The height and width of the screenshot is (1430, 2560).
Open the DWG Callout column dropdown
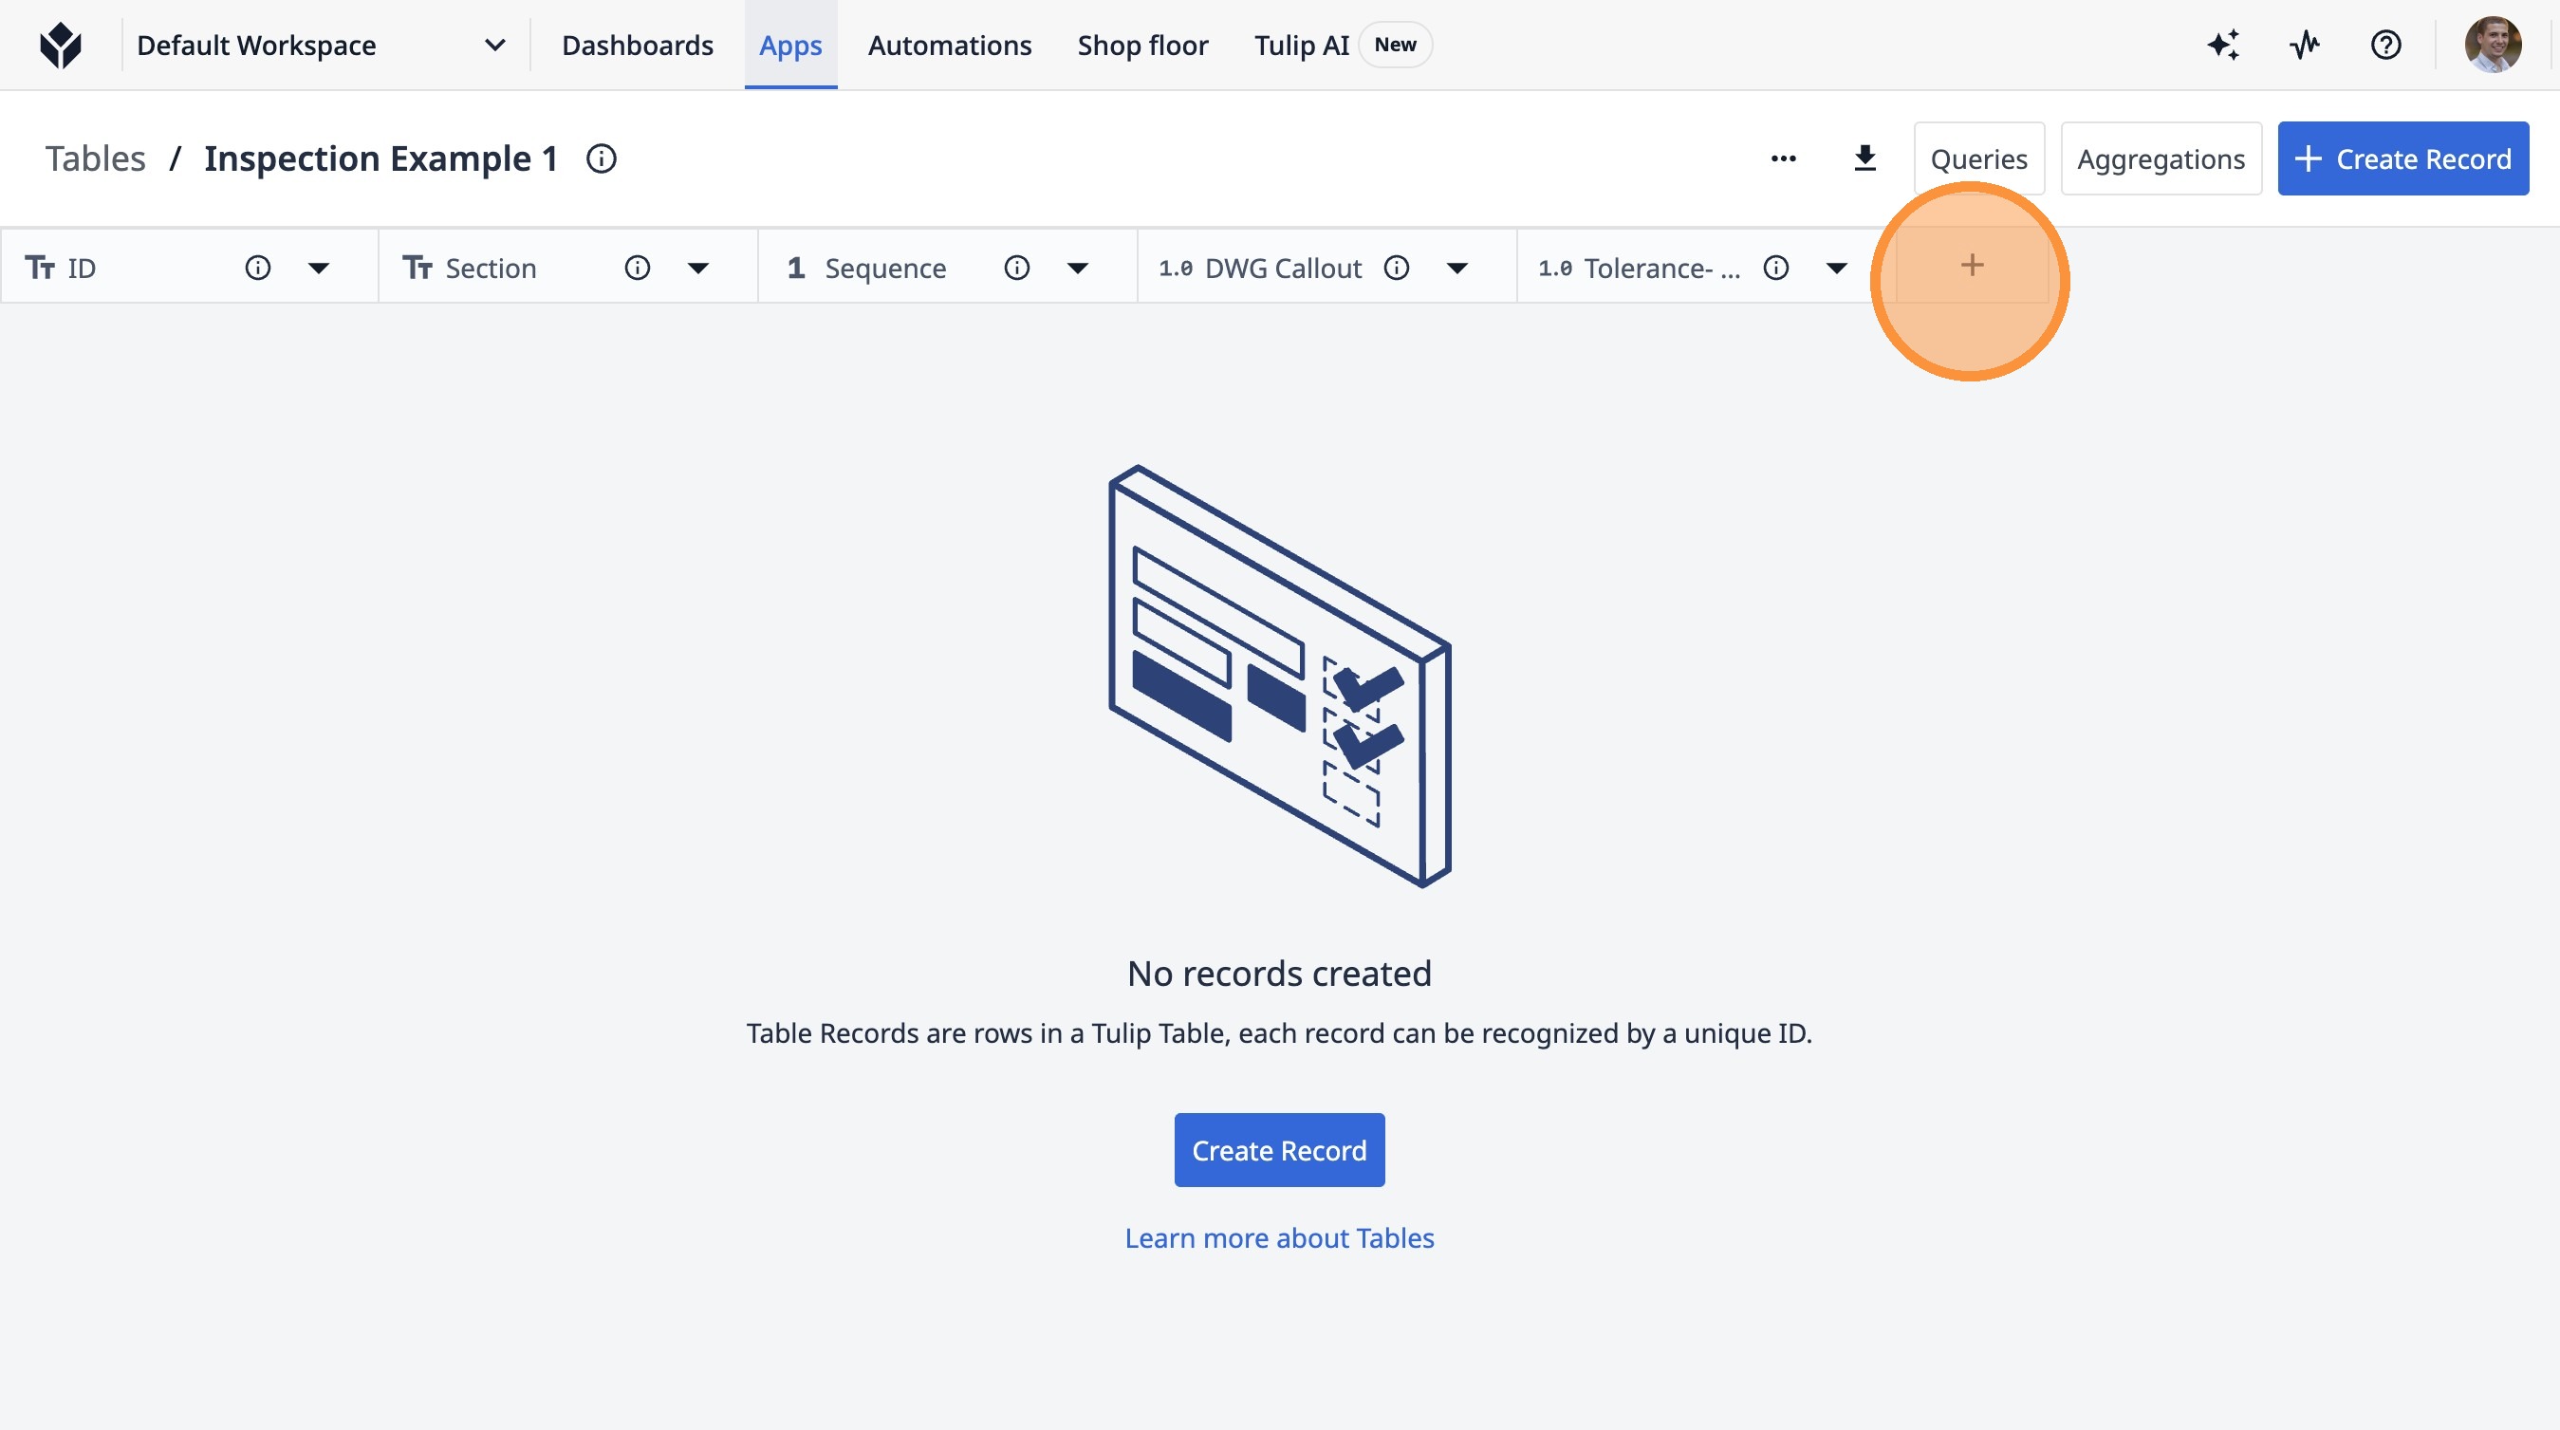(x=1456, y=268)
